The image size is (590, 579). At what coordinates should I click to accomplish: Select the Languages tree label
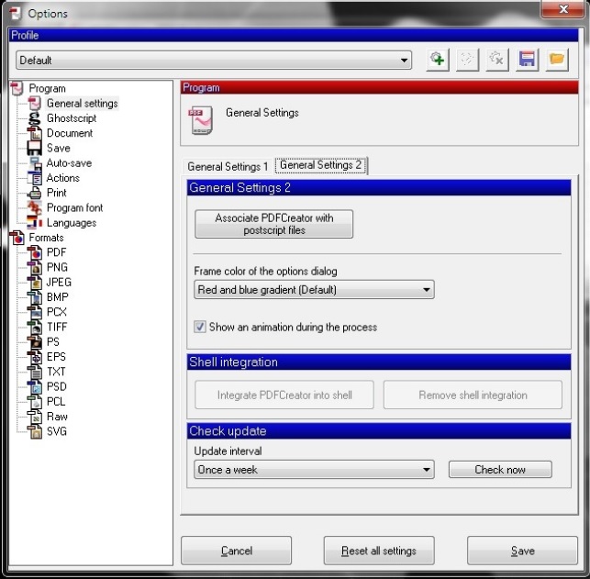point(72,223)
